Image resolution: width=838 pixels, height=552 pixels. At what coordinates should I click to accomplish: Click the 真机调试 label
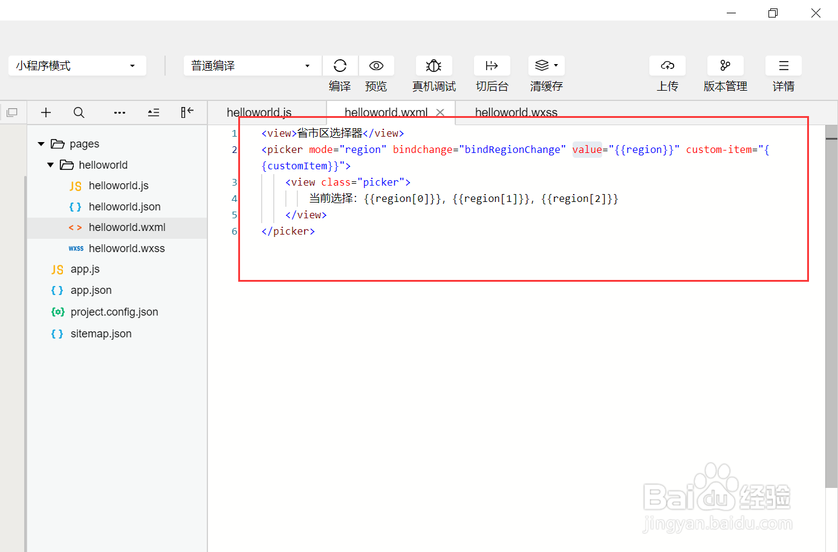[x=434, y=86]
